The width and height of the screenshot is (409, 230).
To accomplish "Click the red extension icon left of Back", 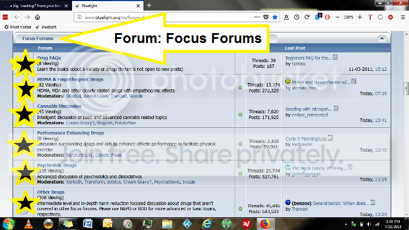I will pos(5,17).
